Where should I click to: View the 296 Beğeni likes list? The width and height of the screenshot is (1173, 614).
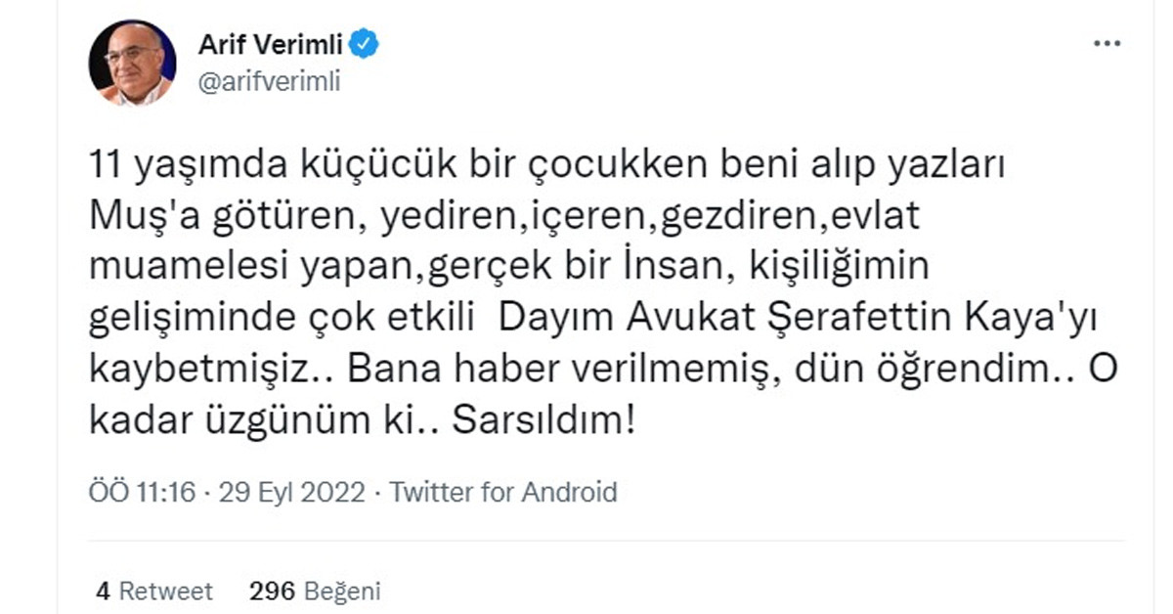pyautogui.click(x=315, y=591)
